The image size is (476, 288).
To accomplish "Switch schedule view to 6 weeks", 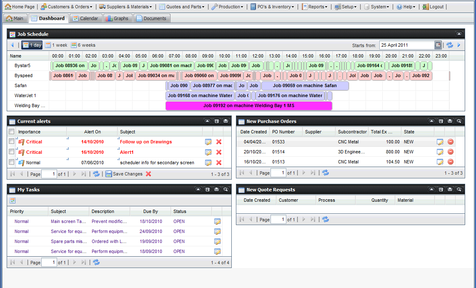I will pyautogui.click(x=83, y=45).
